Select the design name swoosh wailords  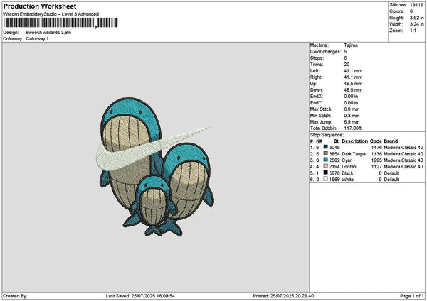(x=50, y=32)
